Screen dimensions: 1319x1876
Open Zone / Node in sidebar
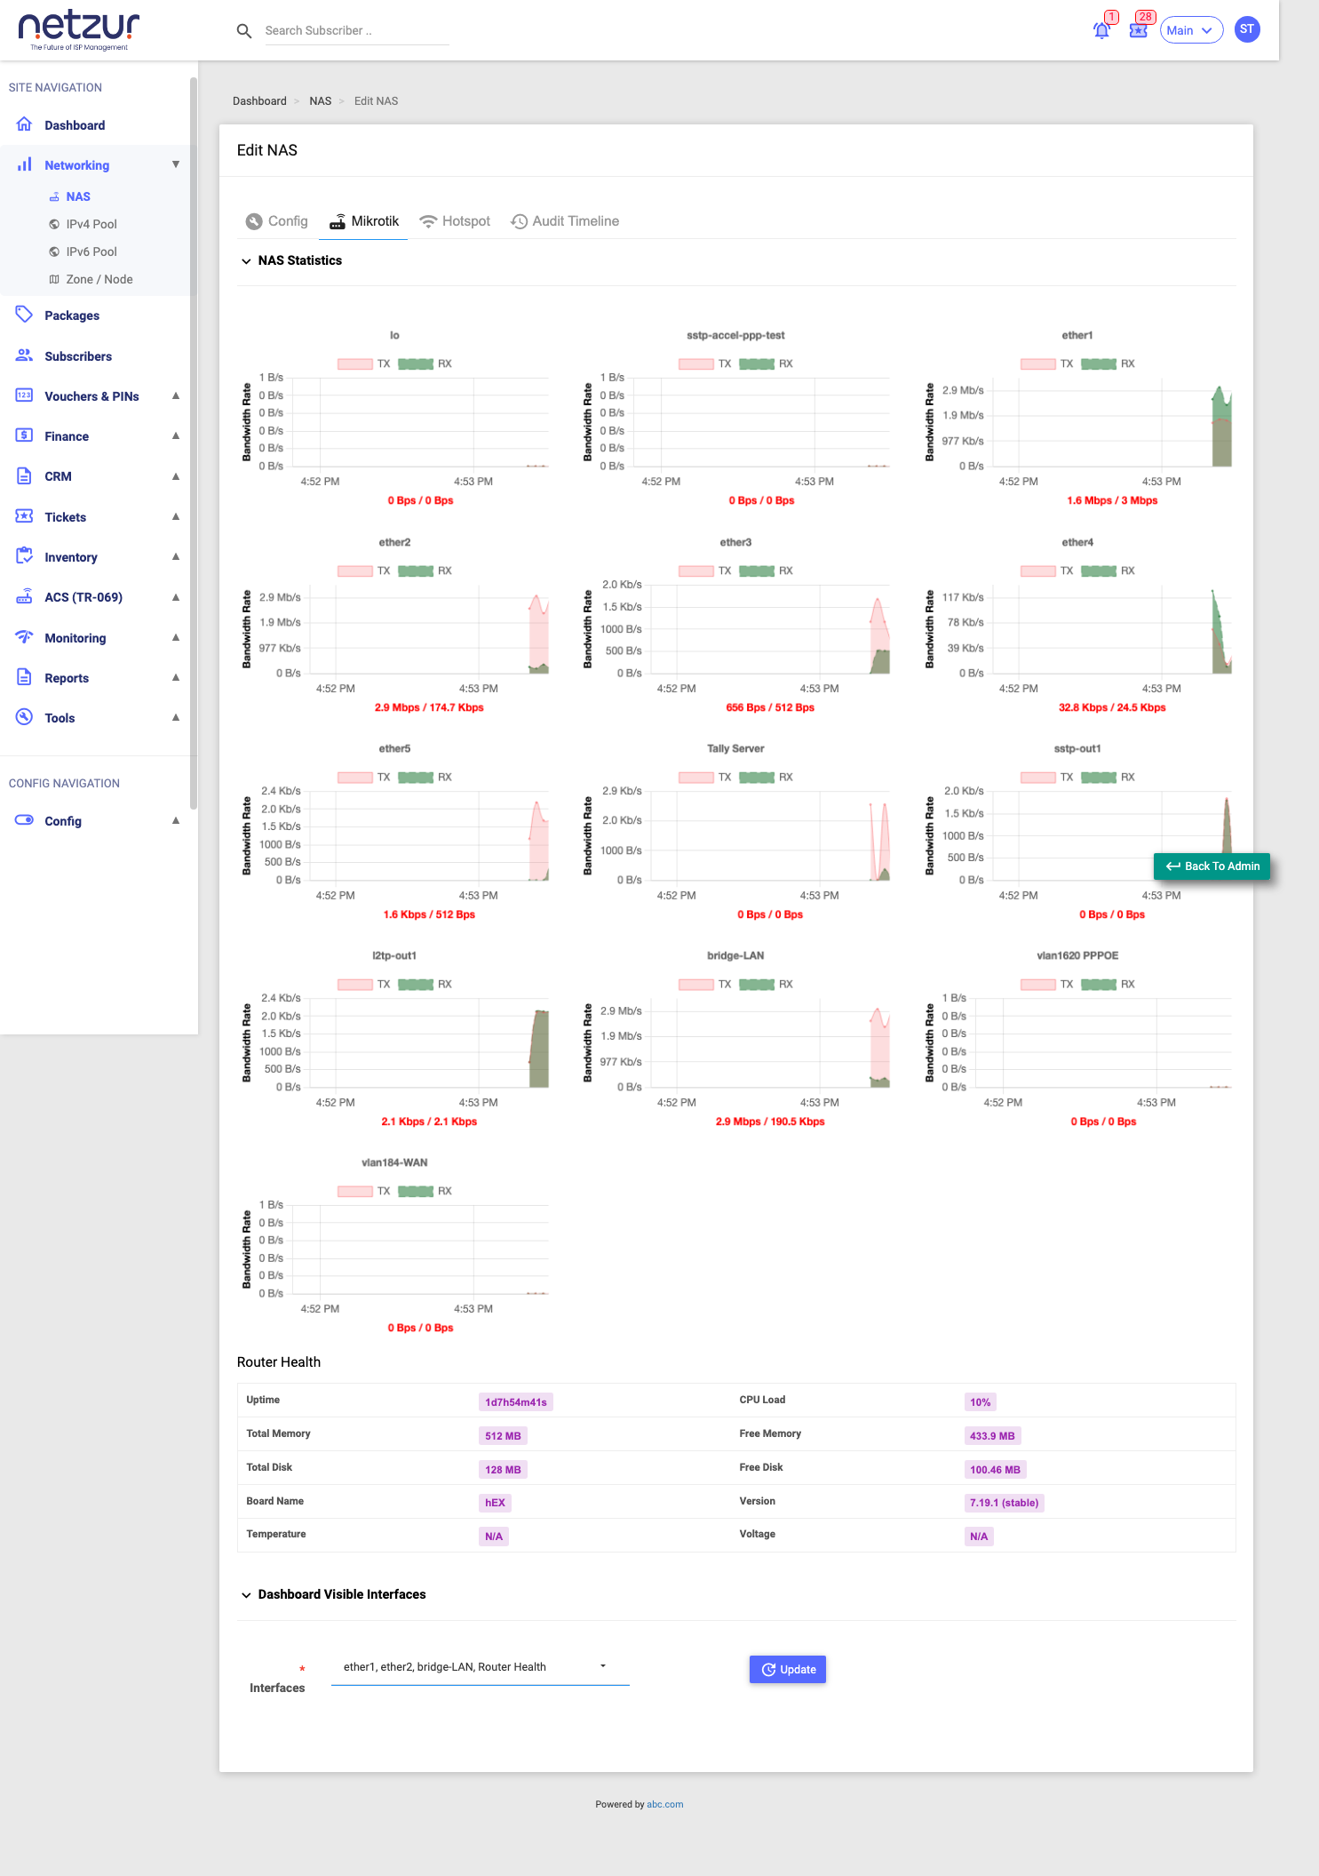pos(99,279)
